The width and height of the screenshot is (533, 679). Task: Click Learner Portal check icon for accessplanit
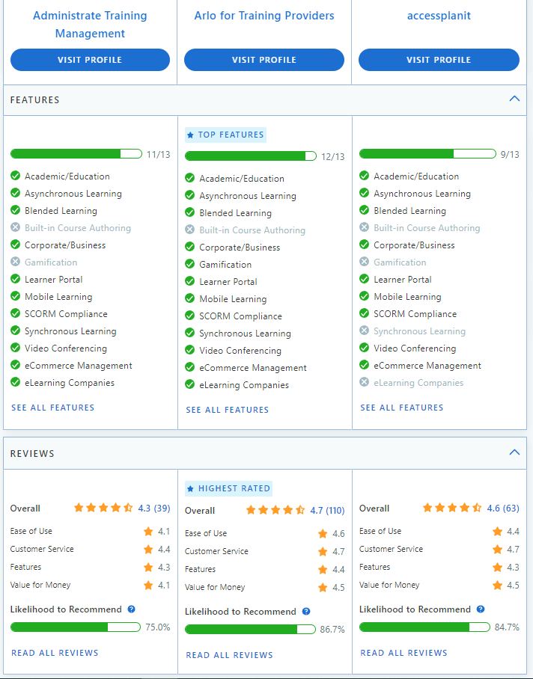364,279
